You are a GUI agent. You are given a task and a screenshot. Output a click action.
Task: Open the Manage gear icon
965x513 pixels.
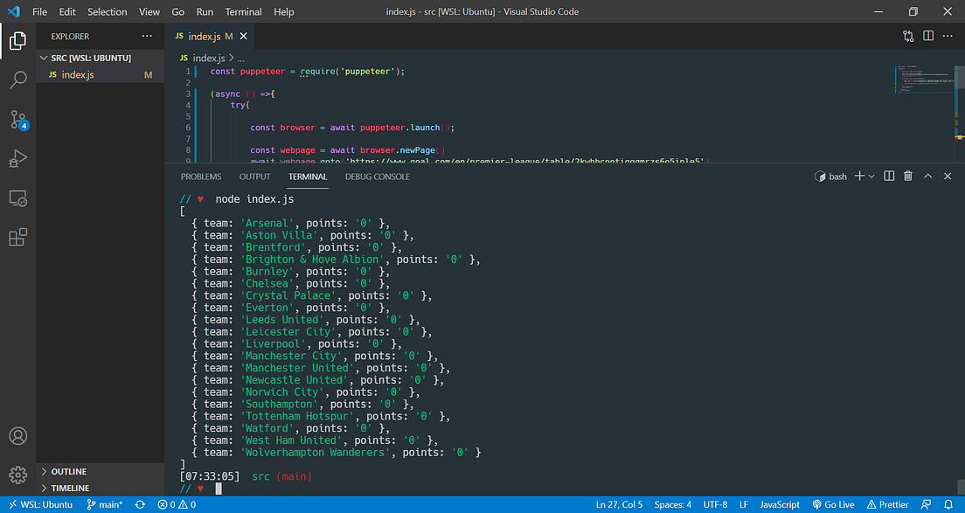(x=17, y=475)
